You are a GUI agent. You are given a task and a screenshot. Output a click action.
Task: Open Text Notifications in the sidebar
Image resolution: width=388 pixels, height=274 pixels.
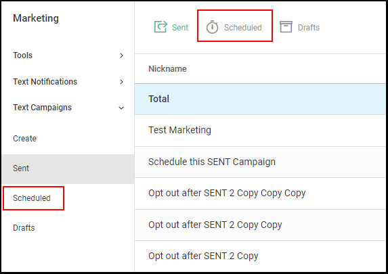point(45,82)
